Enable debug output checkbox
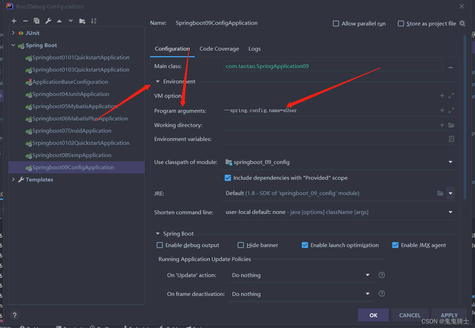Screen dimensions: 475x328 pyautogui.click(x=160, y=245)
